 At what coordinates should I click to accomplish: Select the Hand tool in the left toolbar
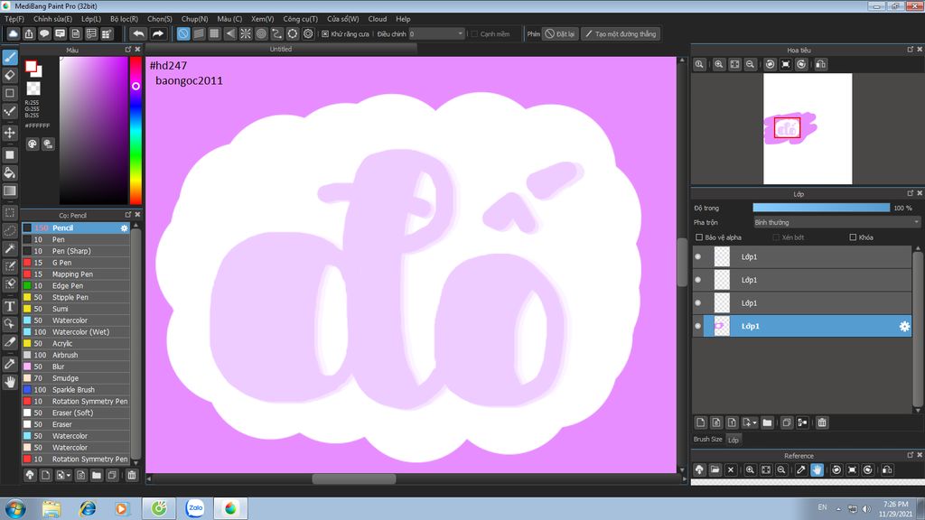10,382
